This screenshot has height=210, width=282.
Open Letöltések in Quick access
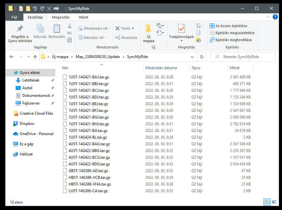[x=31, y=80]
